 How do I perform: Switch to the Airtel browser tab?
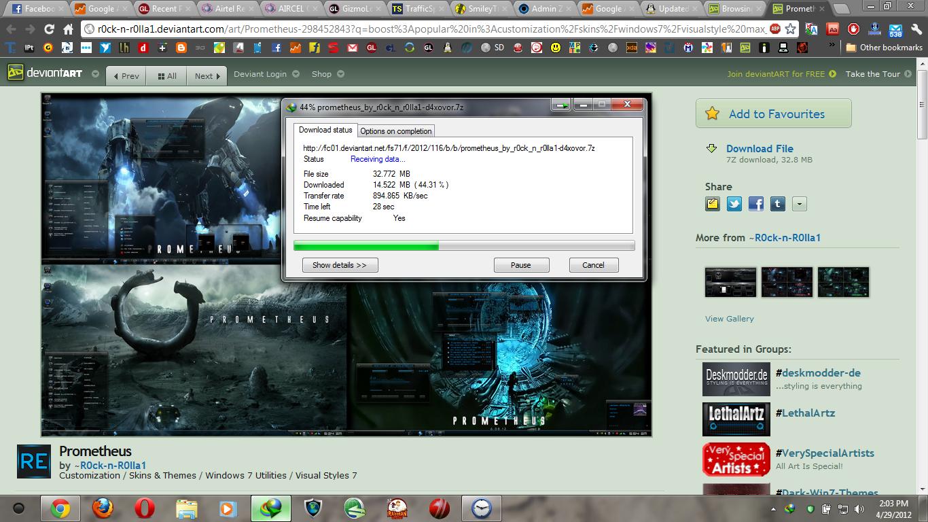pyautogui.click(x=228, y=9)
